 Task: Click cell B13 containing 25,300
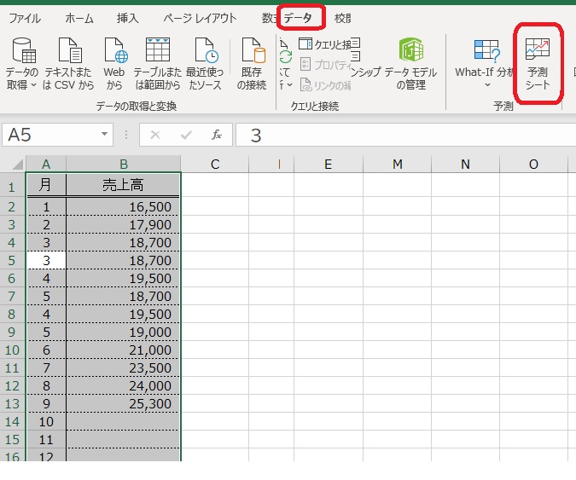point(124,403)
